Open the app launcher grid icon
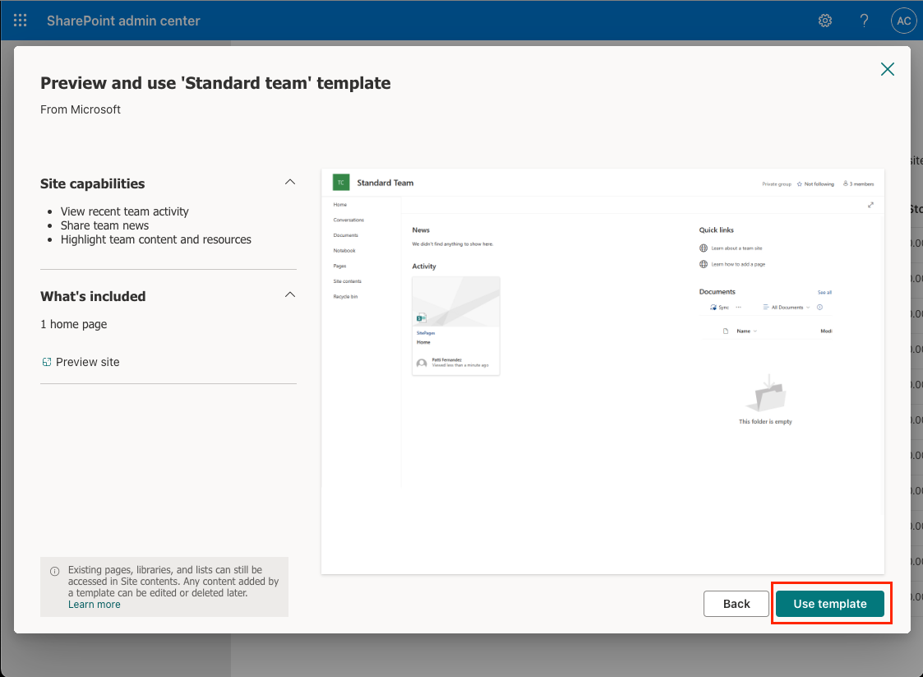Viewport: 923px width, 677px height. 20,21
